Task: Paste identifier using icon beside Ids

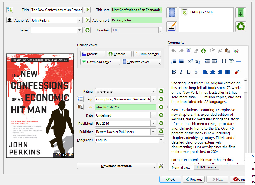Action: point(80,107)
